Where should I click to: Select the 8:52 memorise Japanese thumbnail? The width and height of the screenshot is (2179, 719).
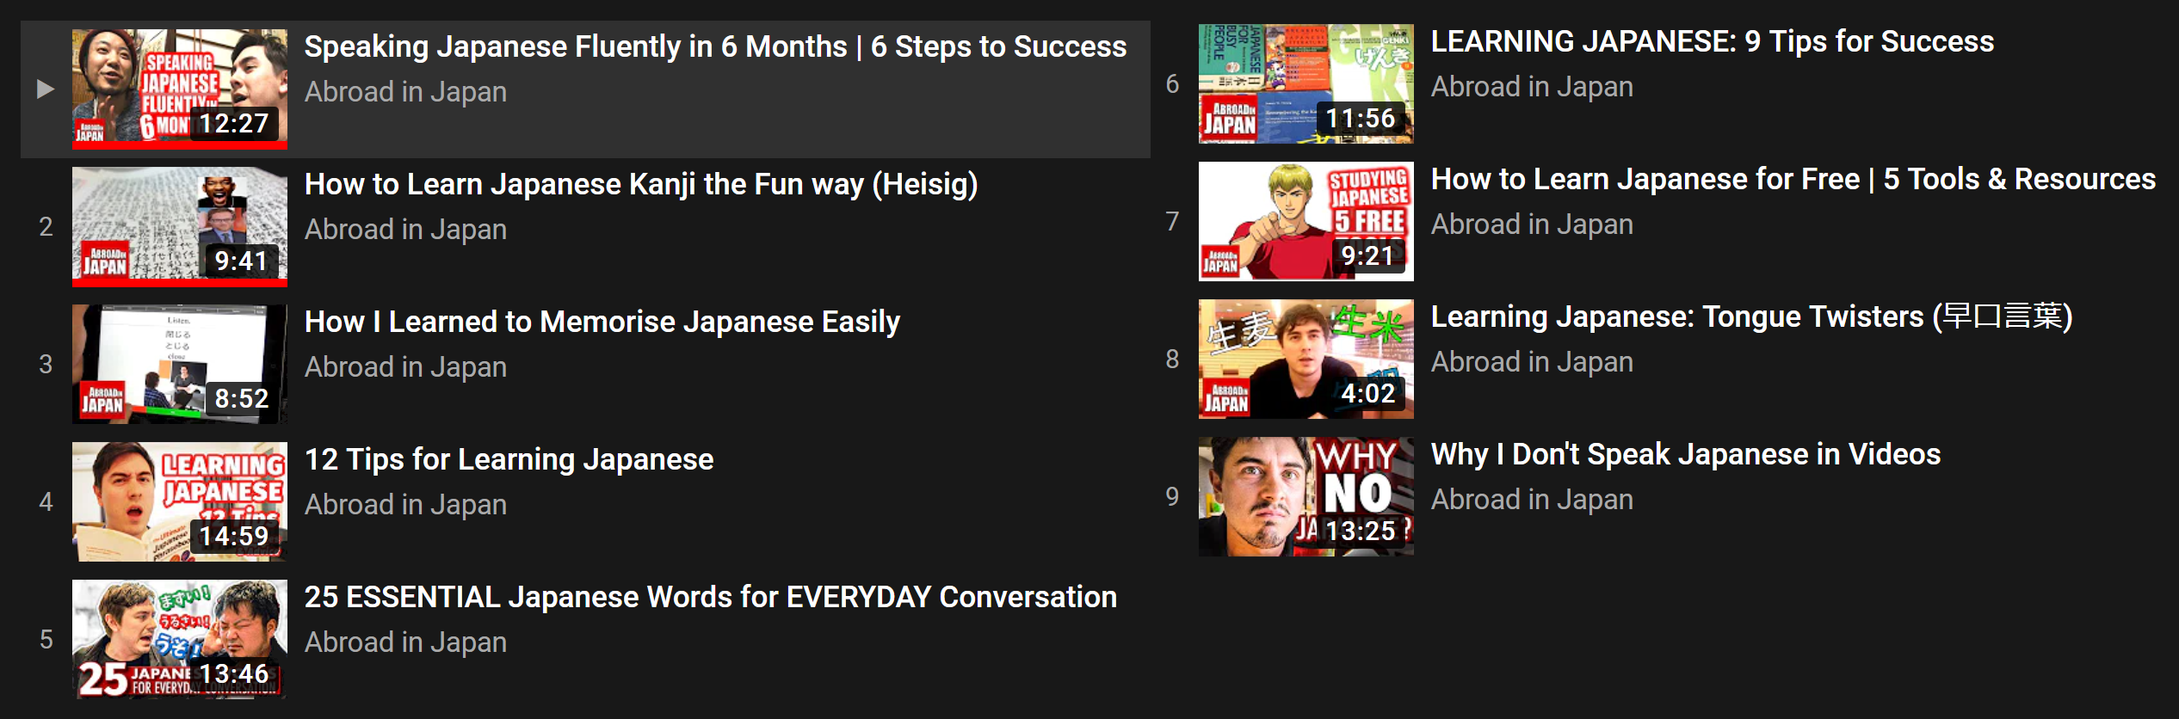[180, 364]
